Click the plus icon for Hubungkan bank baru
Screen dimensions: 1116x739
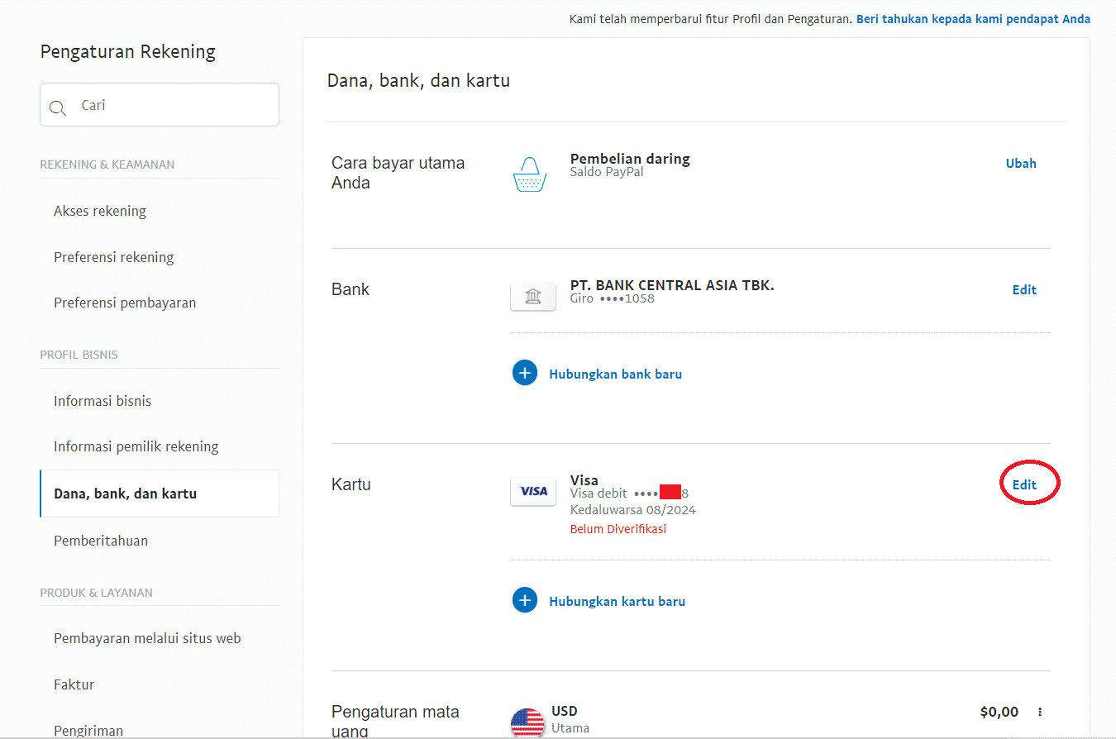click(x=525, y=374)
